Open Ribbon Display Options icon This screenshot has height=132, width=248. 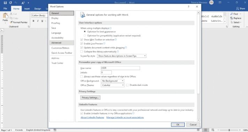point(220,2)
